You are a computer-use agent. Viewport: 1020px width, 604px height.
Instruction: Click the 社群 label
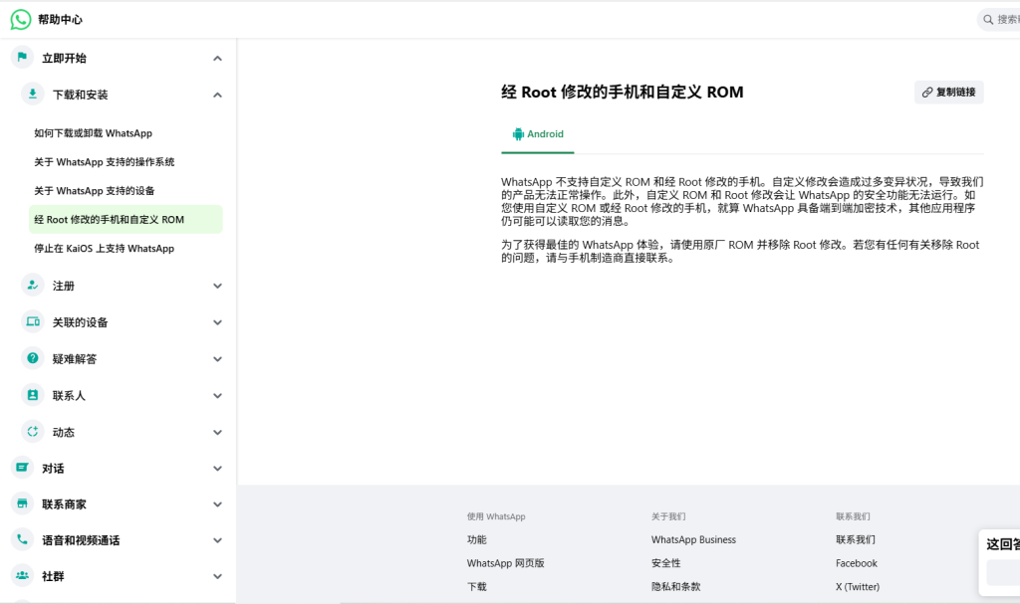[53, 577]
